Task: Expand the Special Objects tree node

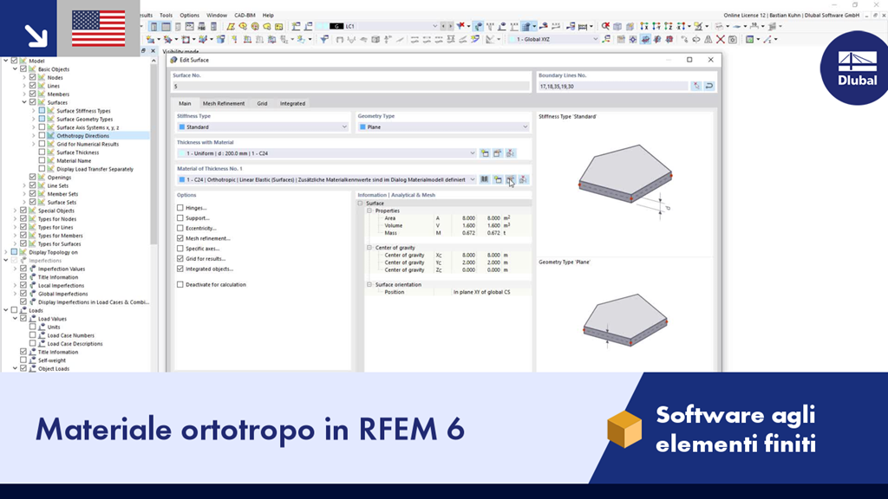Action: [16, 211]
